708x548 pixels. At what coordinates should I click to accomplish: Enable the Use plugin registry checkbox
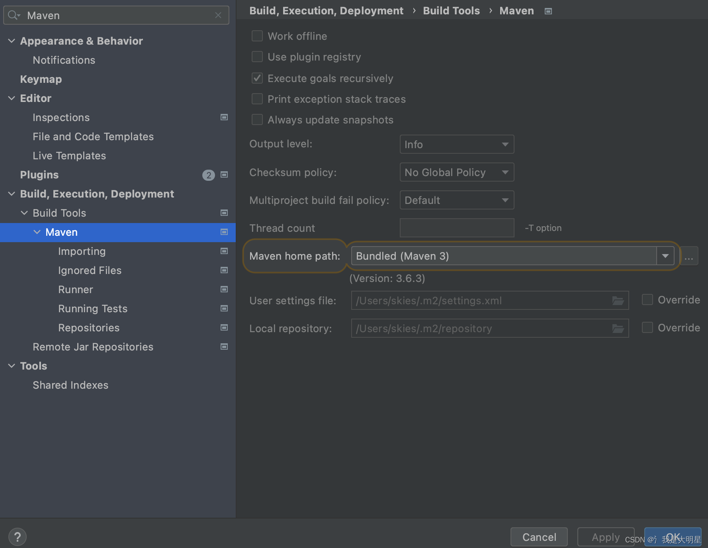tap(257, 57)
